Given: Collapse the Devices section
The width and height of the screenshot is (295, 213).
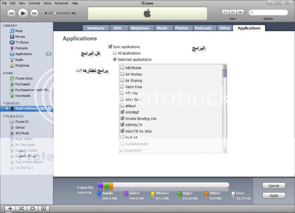Looking at the screenshot, I should tap(4, 103).
